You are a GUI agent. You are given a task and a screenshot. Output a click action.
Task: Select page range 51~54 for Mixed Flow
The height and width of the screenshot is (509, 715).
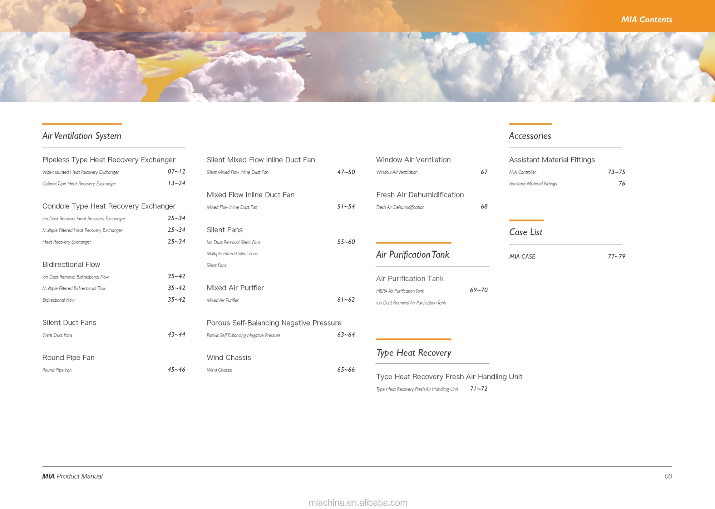pos(346,207)
